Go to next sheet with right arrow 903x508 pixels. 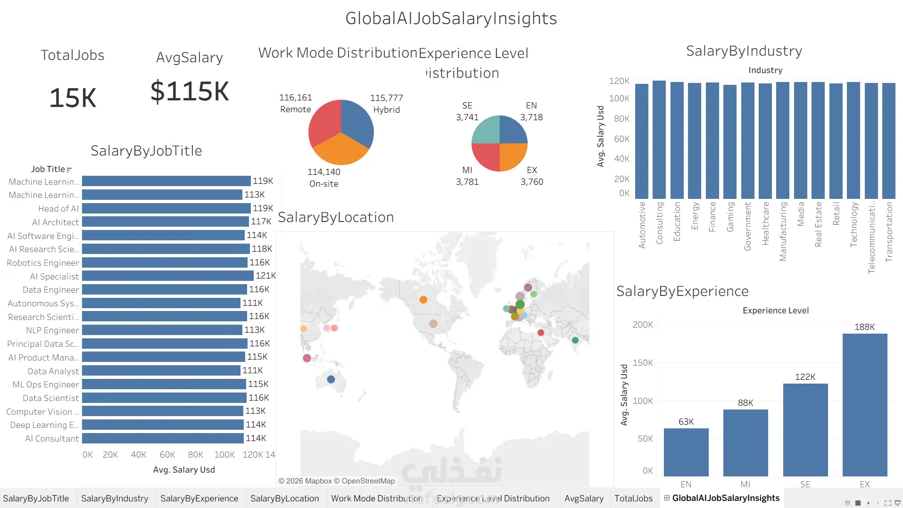click(x=878, y=503)
